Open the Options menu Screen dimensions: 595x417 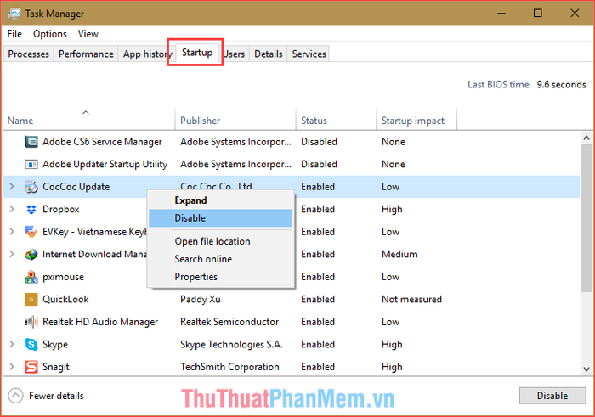click(x=49, y=34)
